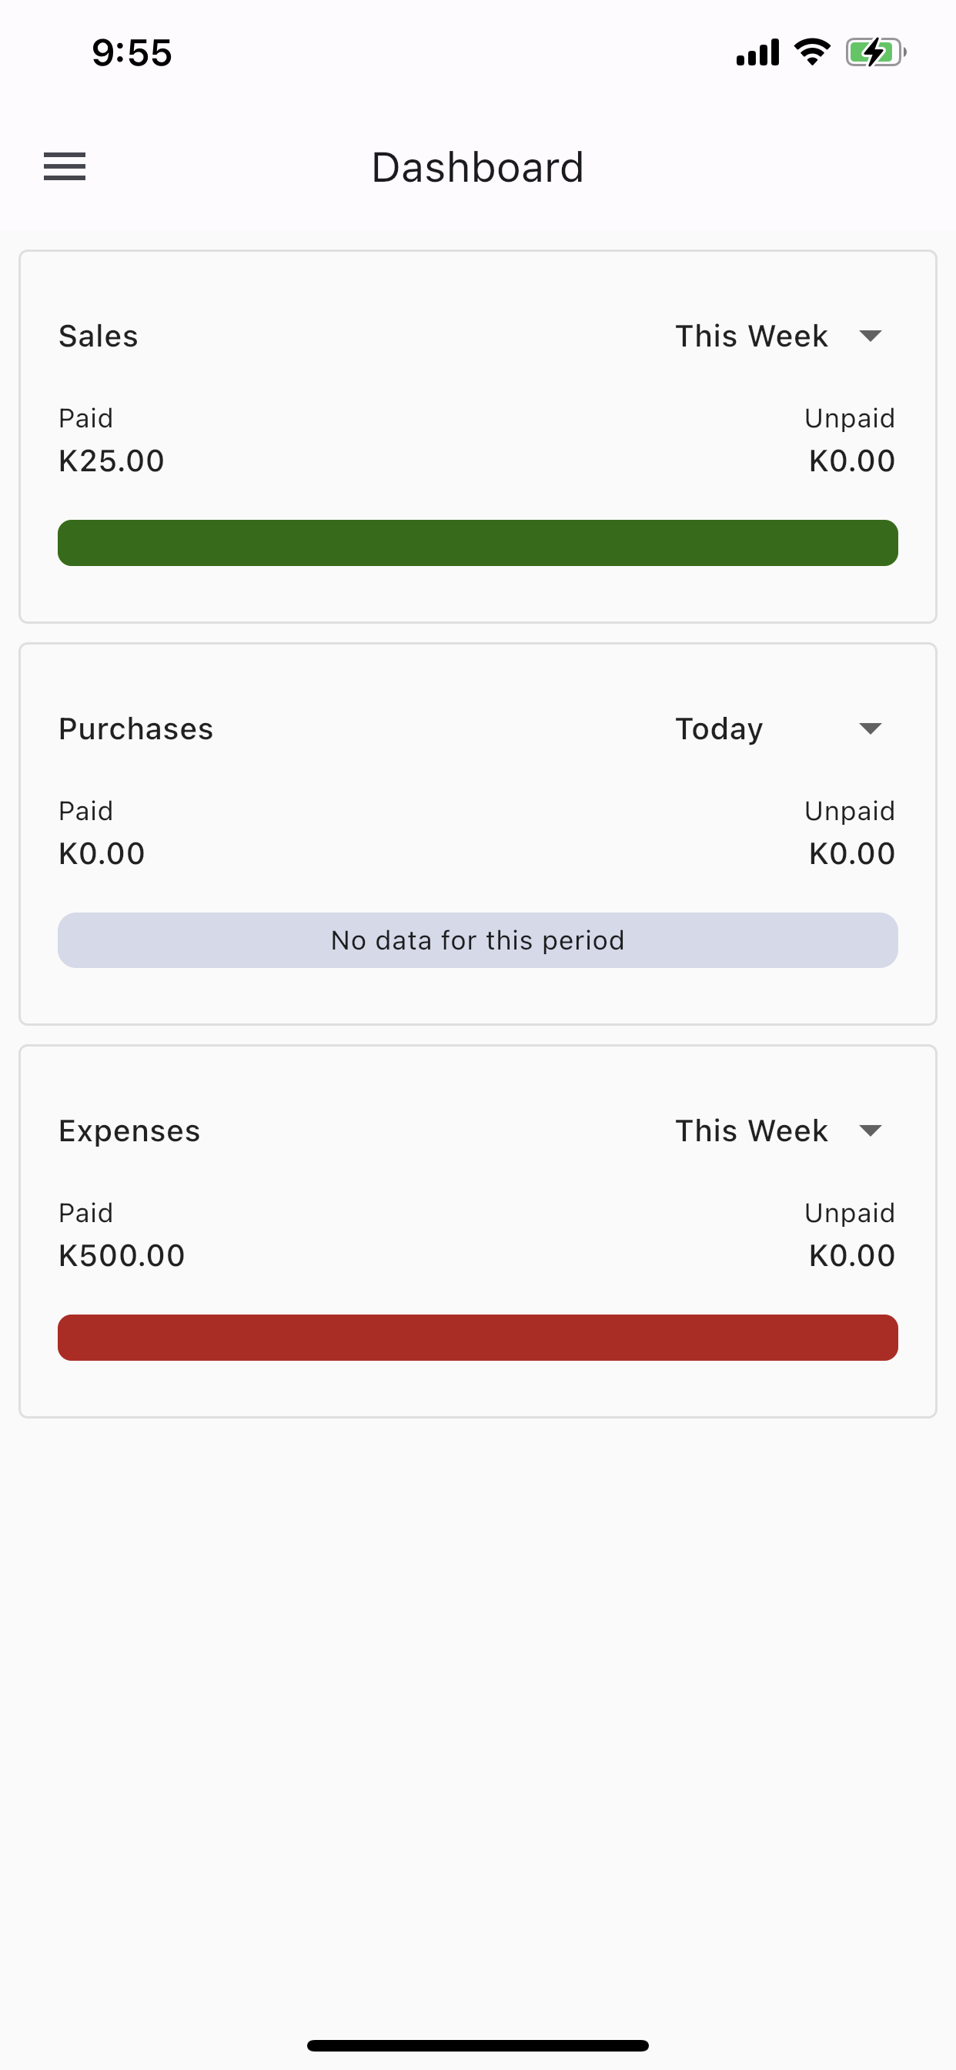Tap the Purchases card heading
Screen dimensions: 956x2070
pyautogui.click(x=135, y=729)
